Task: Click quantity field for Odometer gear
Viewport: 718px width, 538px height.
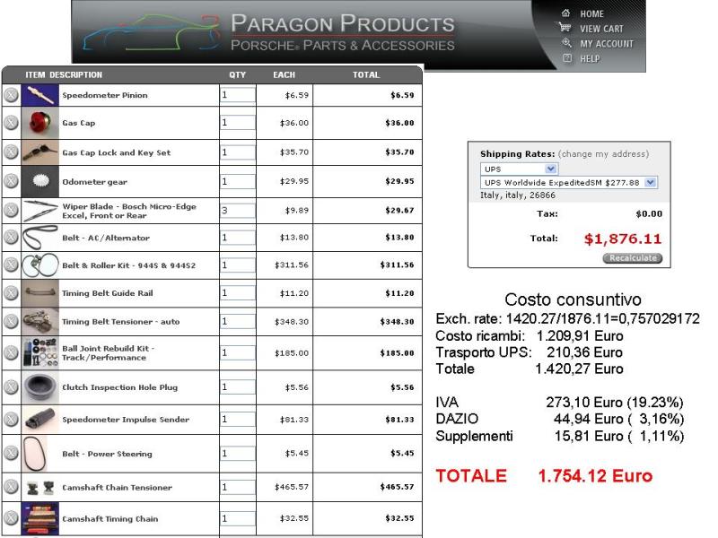Action: pos(238,181)
